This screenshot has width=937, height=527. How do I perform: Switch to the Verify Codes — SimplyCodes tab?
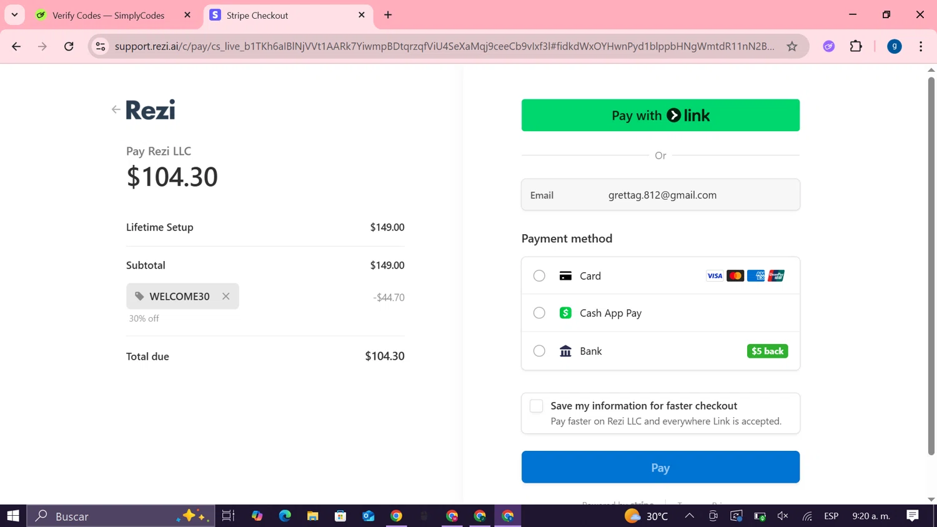pos(108,15)
